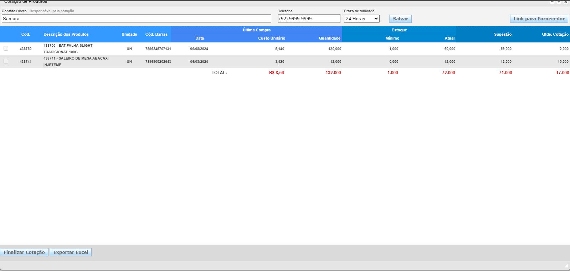
Task: Click the Custo Unitário column header
Action: point(271,38)
